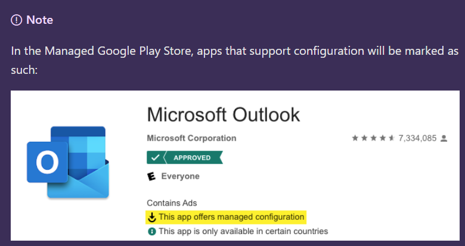Image resolution: width=465 pixels, height=246 pixels.
Task: Click the 'Microsoft Outlook' app title
Action: tap(223, 114)
